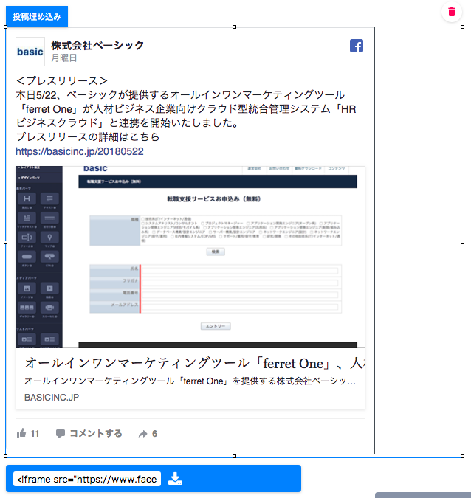471x498 pixels.
Task: Click the download icon beside embed code
Action: (x=175, y=478)
